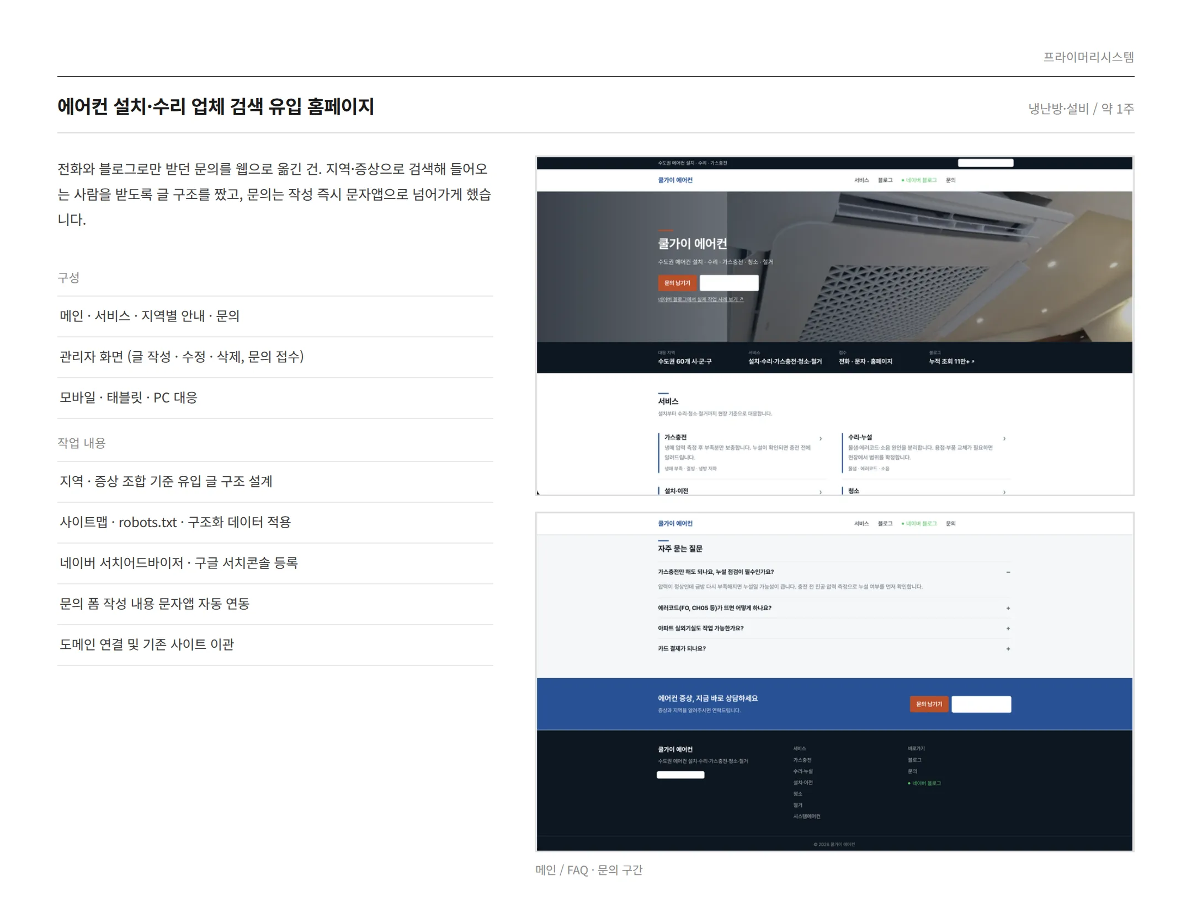Click the 쿨가이 에어컨 logo above the hero image

pyautogui.click(x=675, y=180)
